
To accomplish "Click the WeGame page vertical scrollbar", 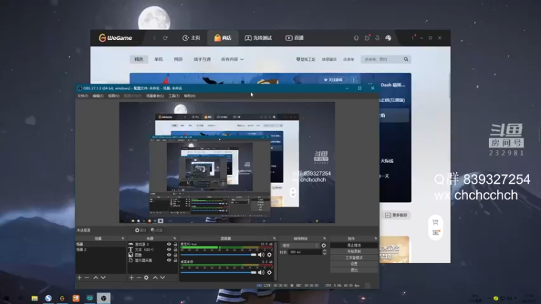I will (449, 85).
